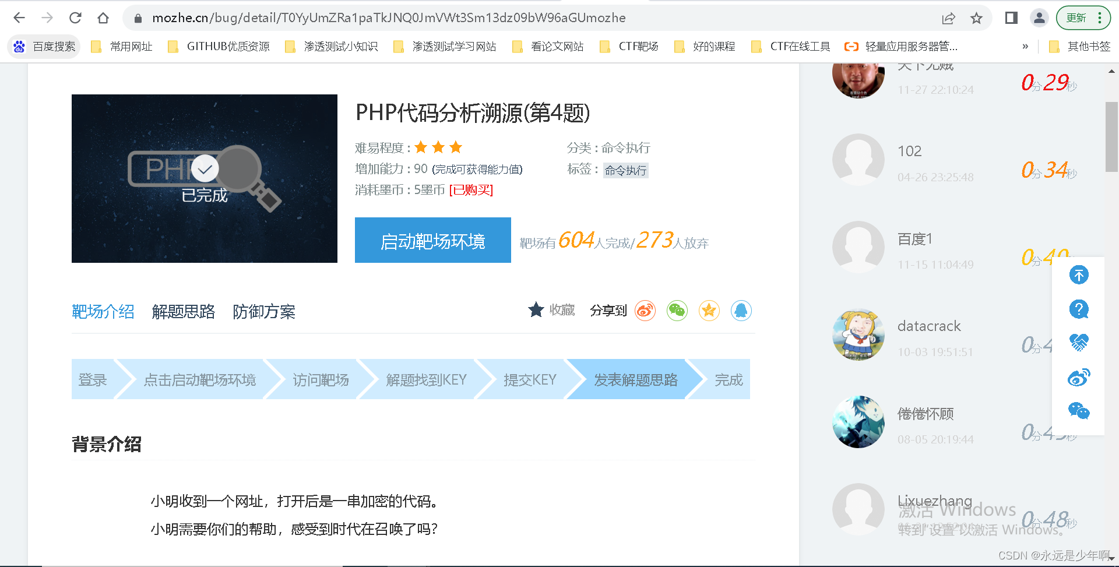This screenshot has height=567, width=1119.
Task: Share to Weibo via the red icon
Action: [x=645, y=311]
